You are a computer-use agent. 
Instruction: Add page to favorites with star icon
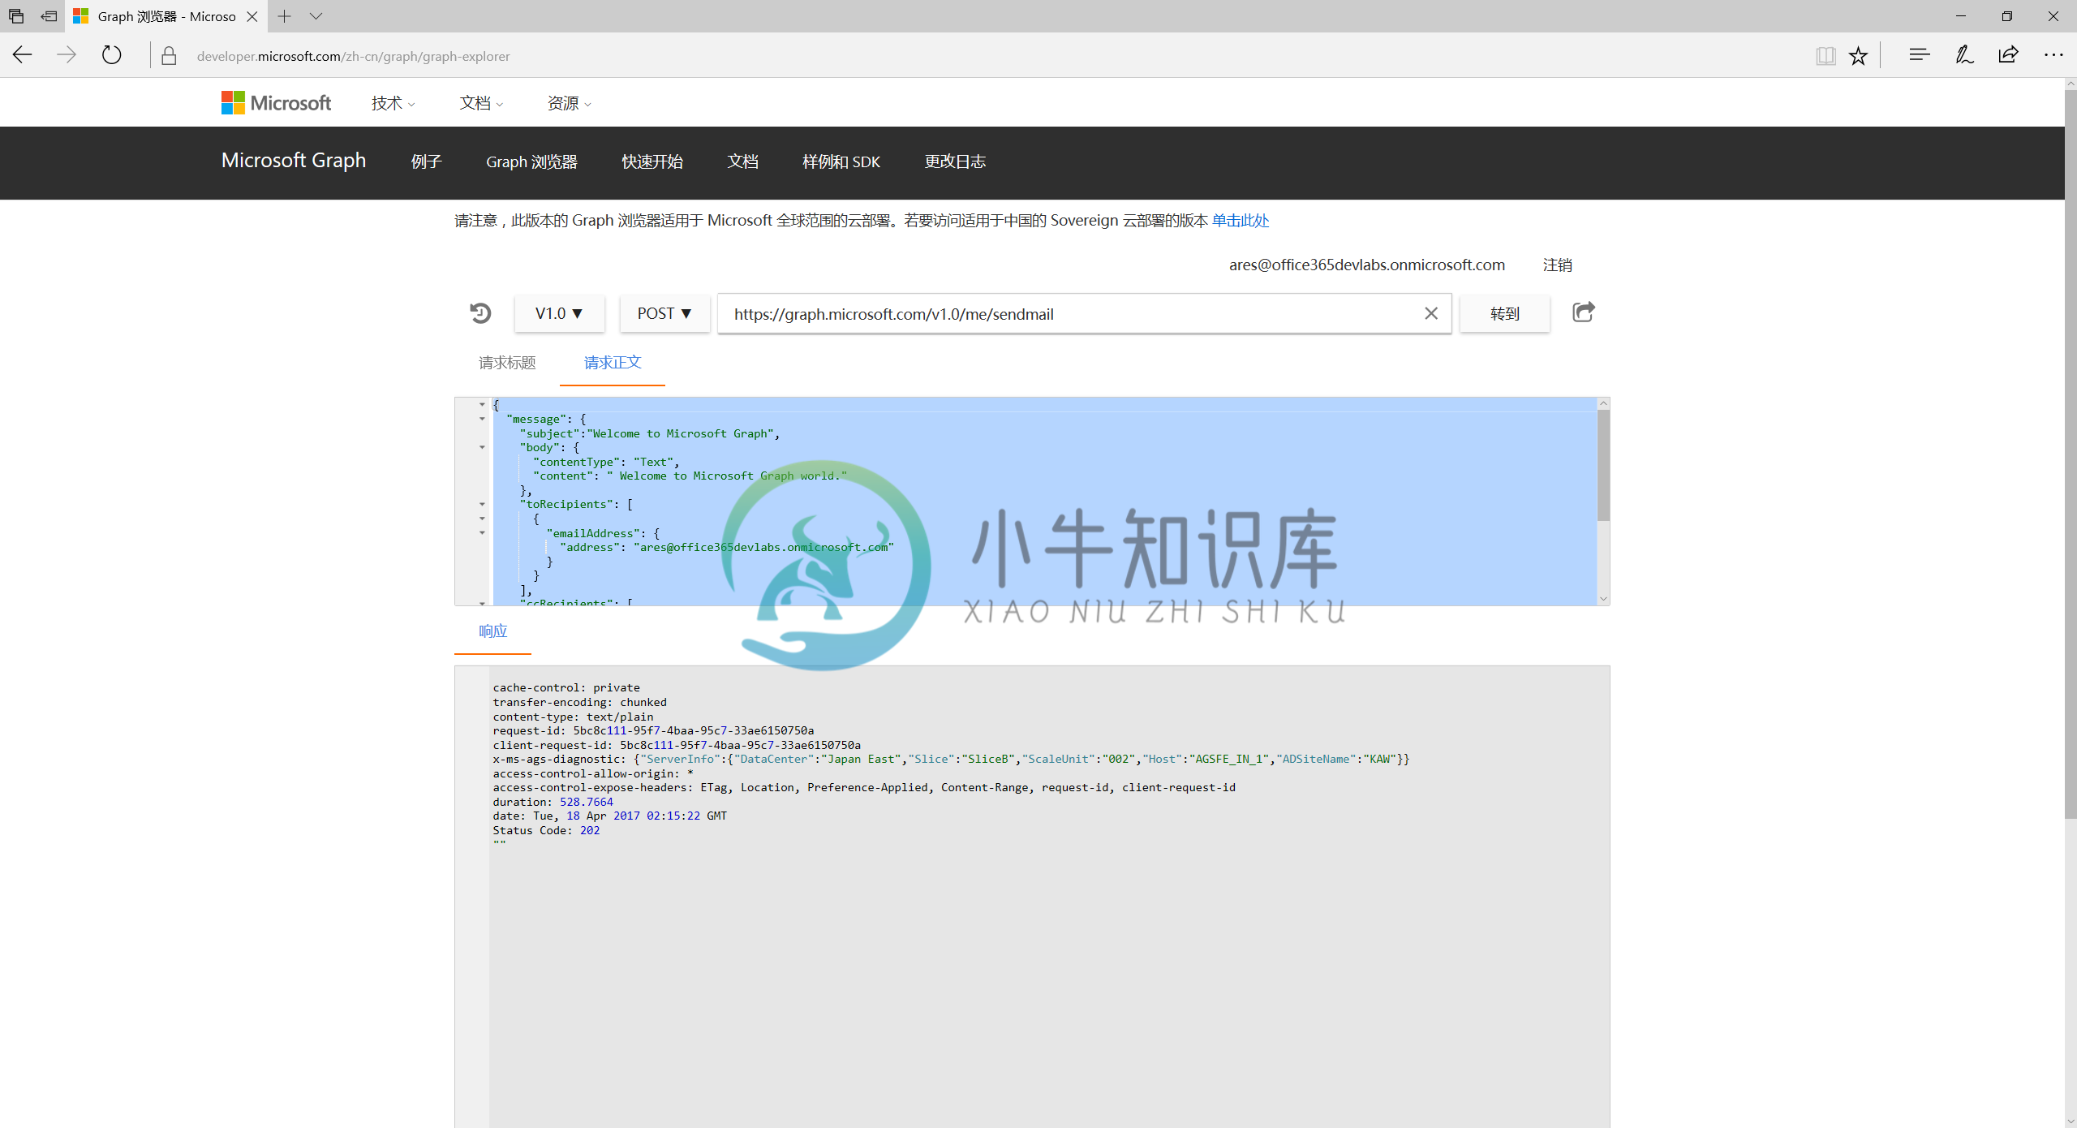tap(1858, 55)
